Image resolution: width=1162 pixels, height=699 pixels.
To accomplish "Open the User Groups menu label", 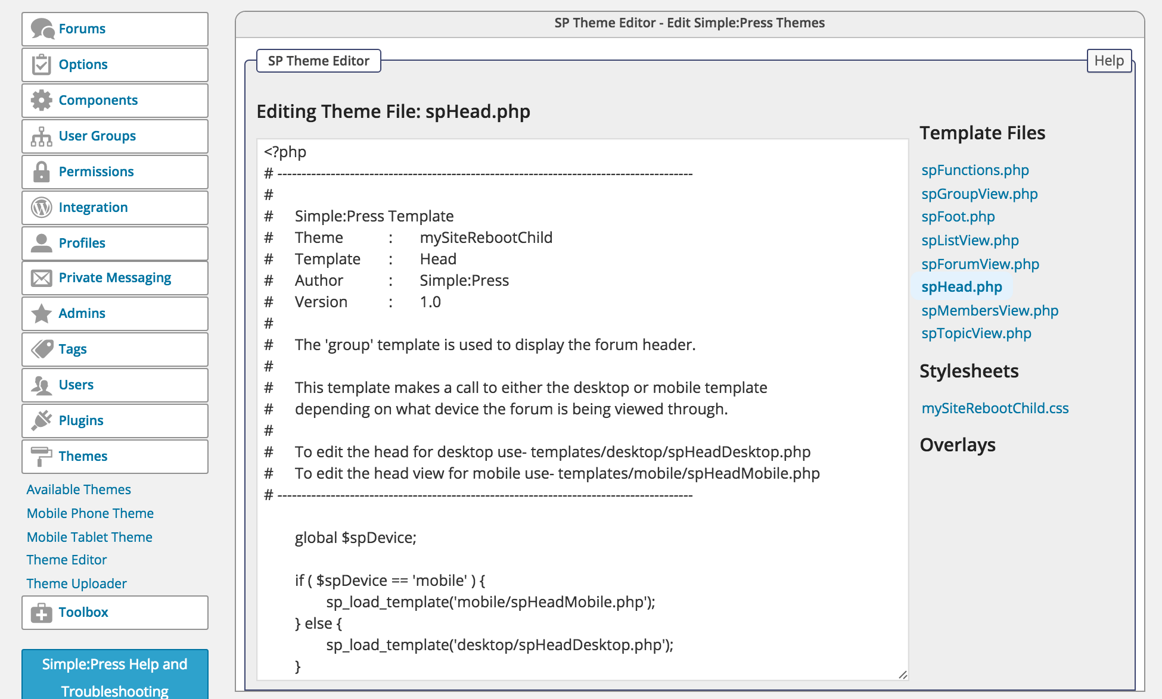I will pyautogui.click(x=97, y=136).
